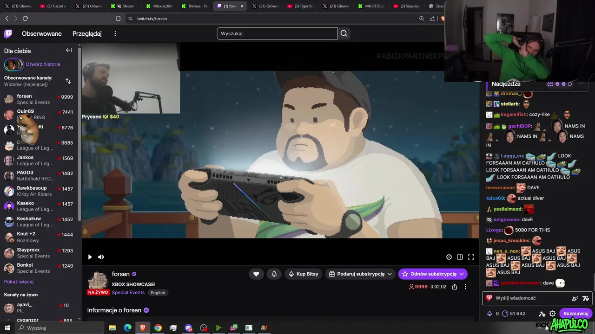Click the magnifier search button
The image size is (595, 334).
[344, 33]
